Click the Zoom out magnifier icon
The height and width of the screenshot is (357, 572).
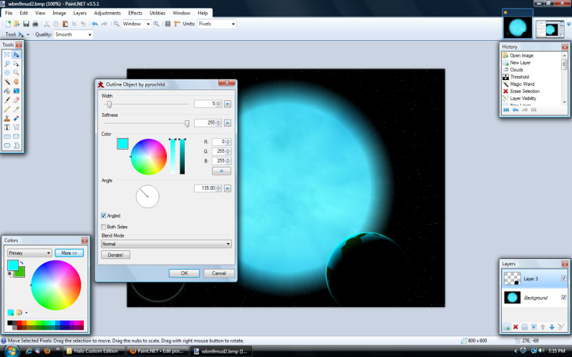point(117,24)
